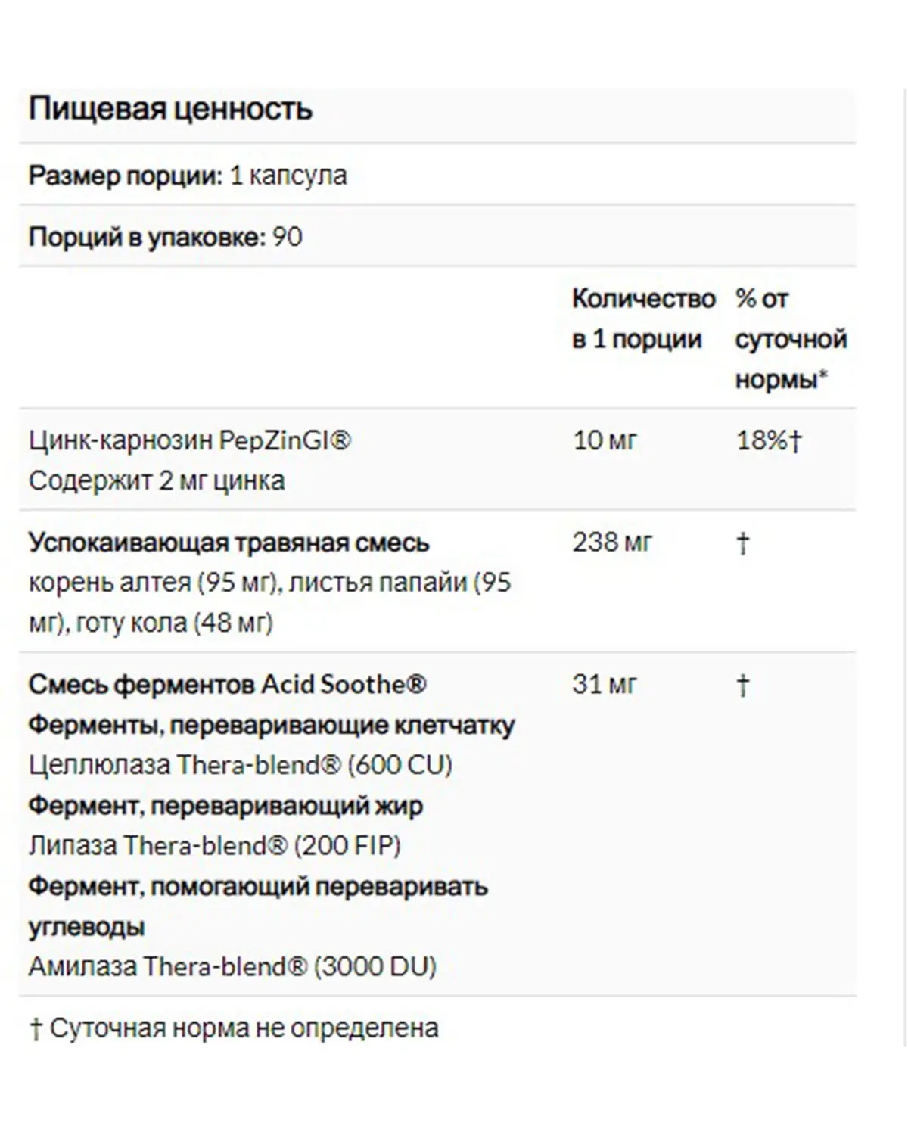Viewport: 908px width, 1135px height.
Task: Click the dagger symbol beside 31 мг
Action: (743, 685)
